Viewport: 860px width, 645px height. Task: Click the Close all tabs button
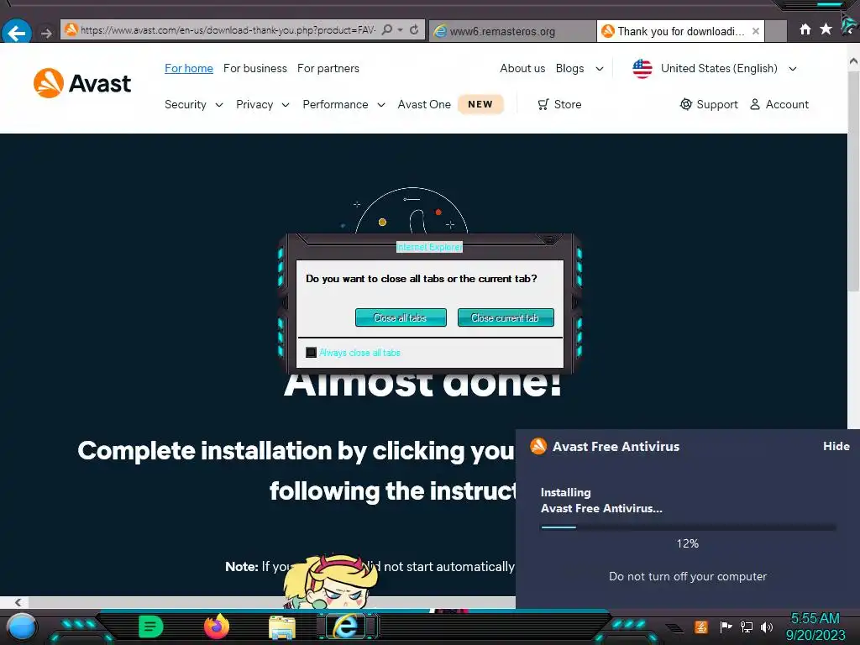tap(401, 317)
